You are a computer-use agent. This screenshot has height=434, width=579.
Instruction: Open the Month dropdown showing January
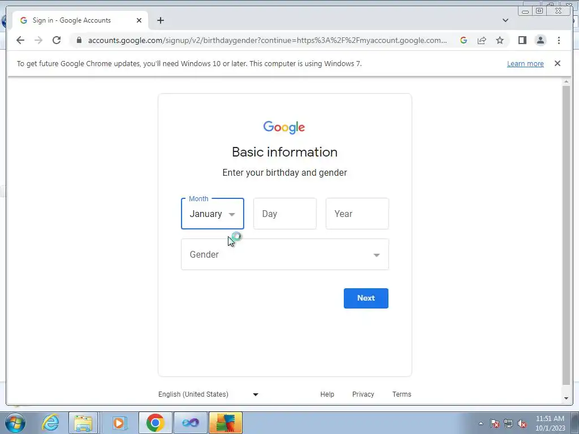[213, 214]
